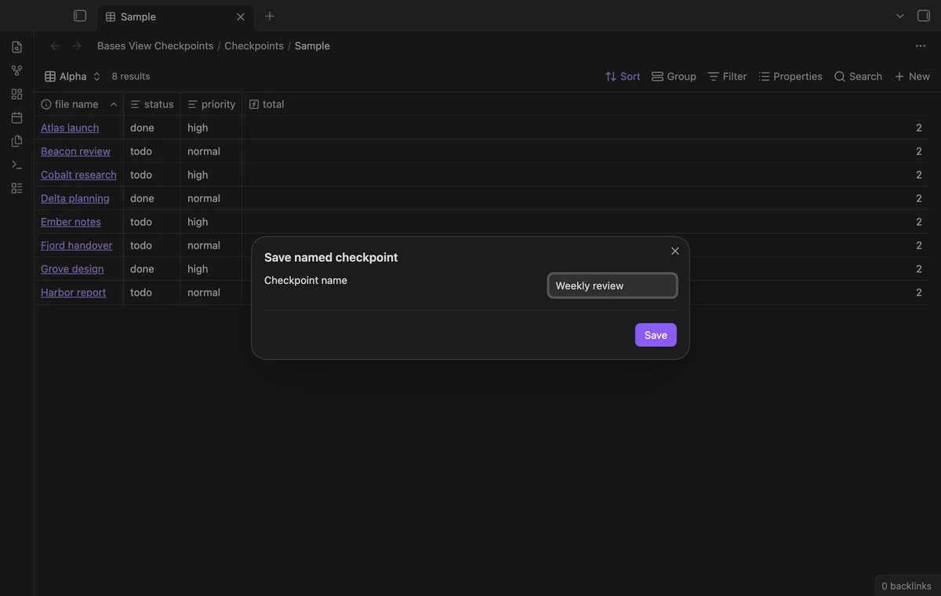
Task: Select the current Sample breadcrumb
Action: [312, 45]
